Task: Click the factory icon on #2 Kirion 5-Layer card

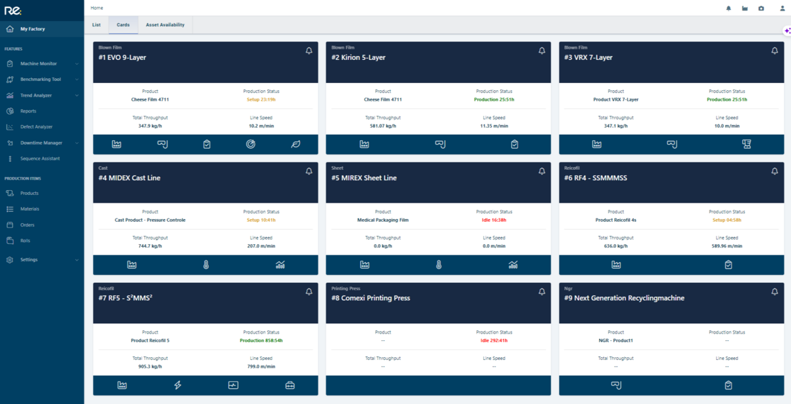Action: 364,144
